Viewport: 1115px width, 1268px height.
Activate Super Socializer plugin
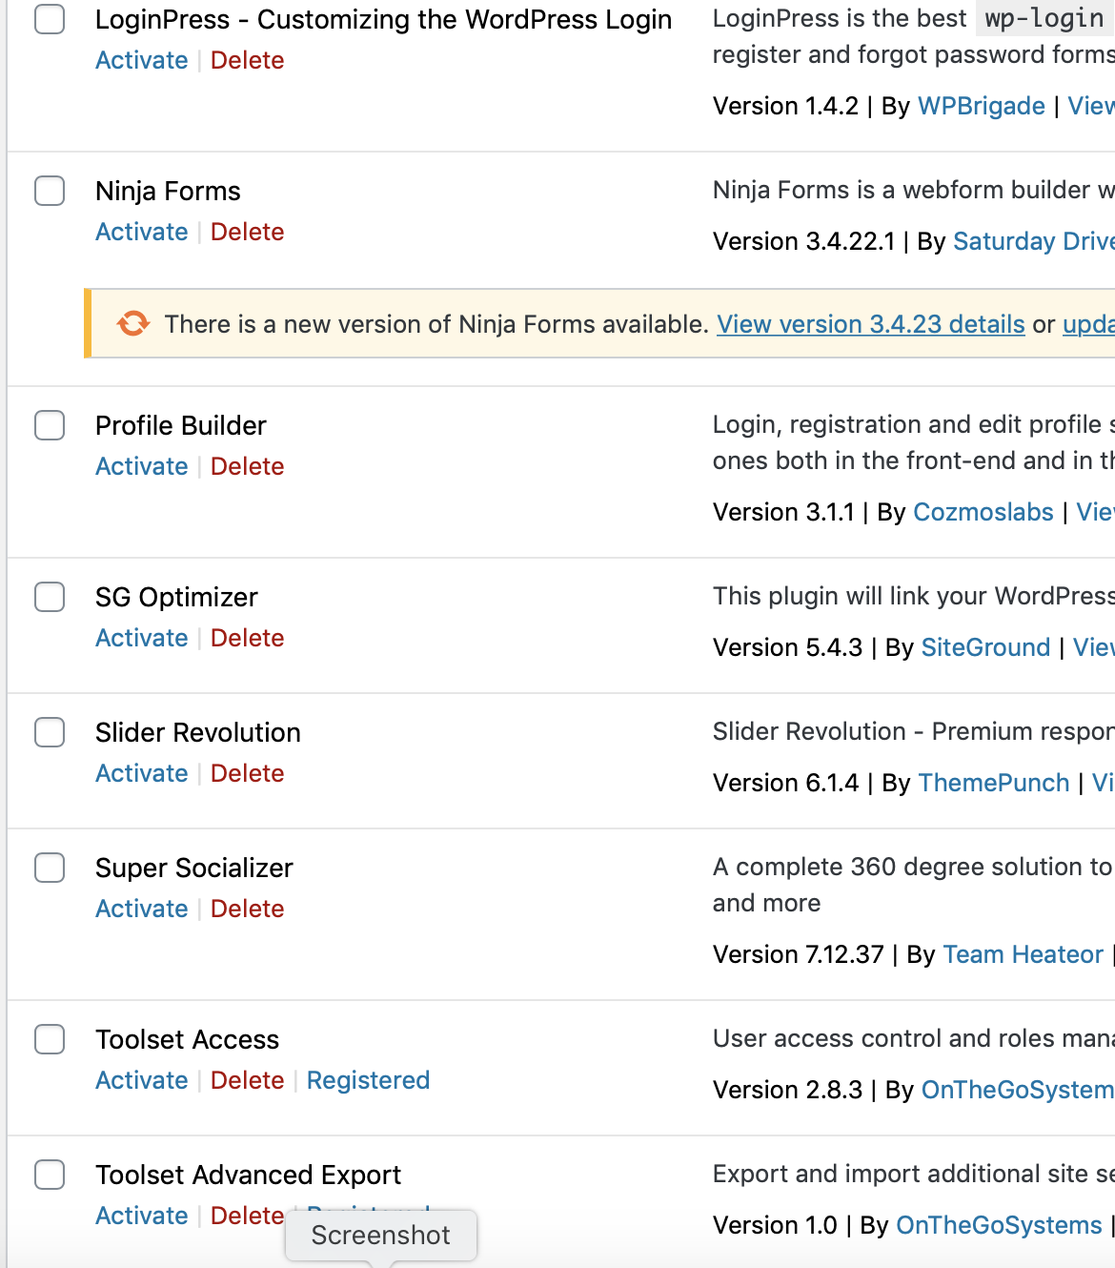pos(142,909)
